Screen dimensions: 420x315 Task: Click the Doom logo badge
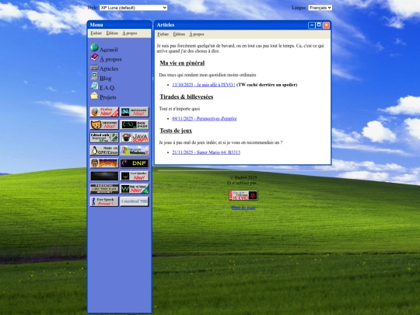coord(104,163)
